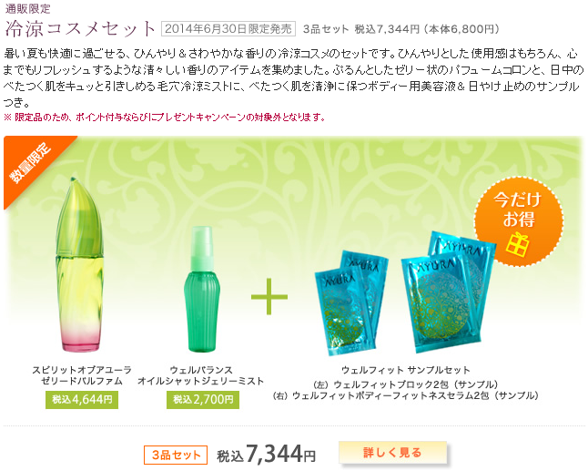Click the red points exclusion notice

click(164, 118)
